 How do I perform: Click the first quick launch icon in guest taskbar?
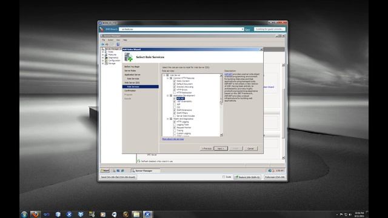pyautogui.click(x=114, y=171)
